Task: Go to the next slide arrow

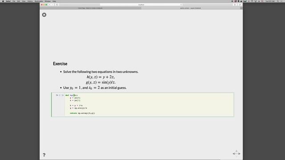Action: tap(239, 154)
